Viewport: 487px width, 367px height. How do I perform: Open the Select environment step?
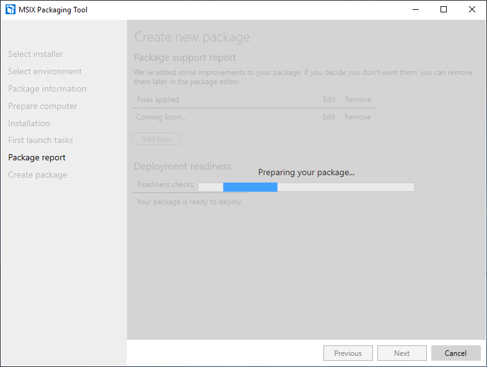[x=45, y=71]
